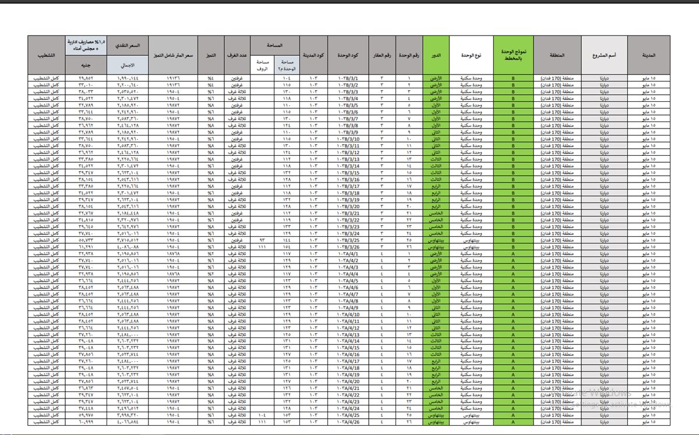
Task: Click the نوع الوحدة header cell
Action: 471,55
